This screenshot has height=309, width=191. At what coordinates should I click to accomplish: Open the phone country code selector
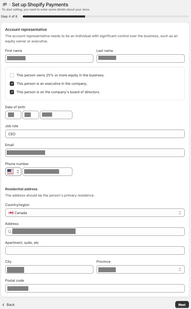(x=13, y=172)
